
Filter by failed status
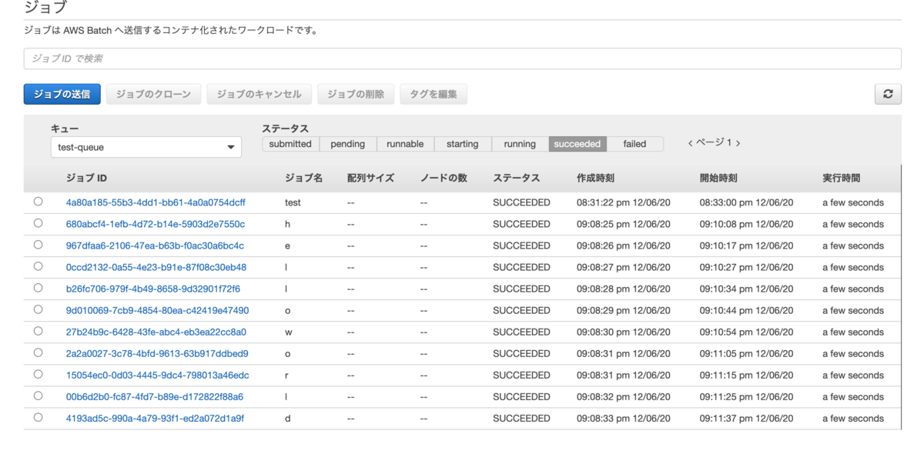tap(634, 144)
